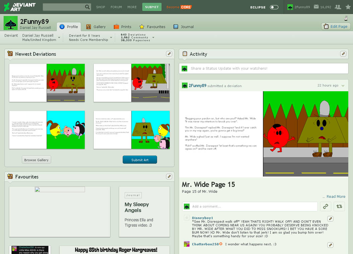Open the 22 hours ago post menu chevron
The width and height of the screenshot is (353, 254).
(343, 85)
